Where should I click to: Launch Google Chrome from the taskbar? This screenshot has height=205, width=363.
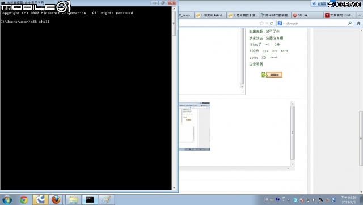[23, 200]
